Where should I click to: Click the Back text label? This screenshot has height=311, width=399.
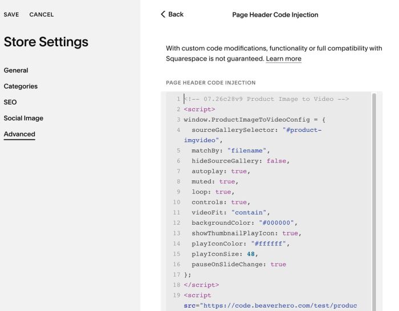coord(176,14)
